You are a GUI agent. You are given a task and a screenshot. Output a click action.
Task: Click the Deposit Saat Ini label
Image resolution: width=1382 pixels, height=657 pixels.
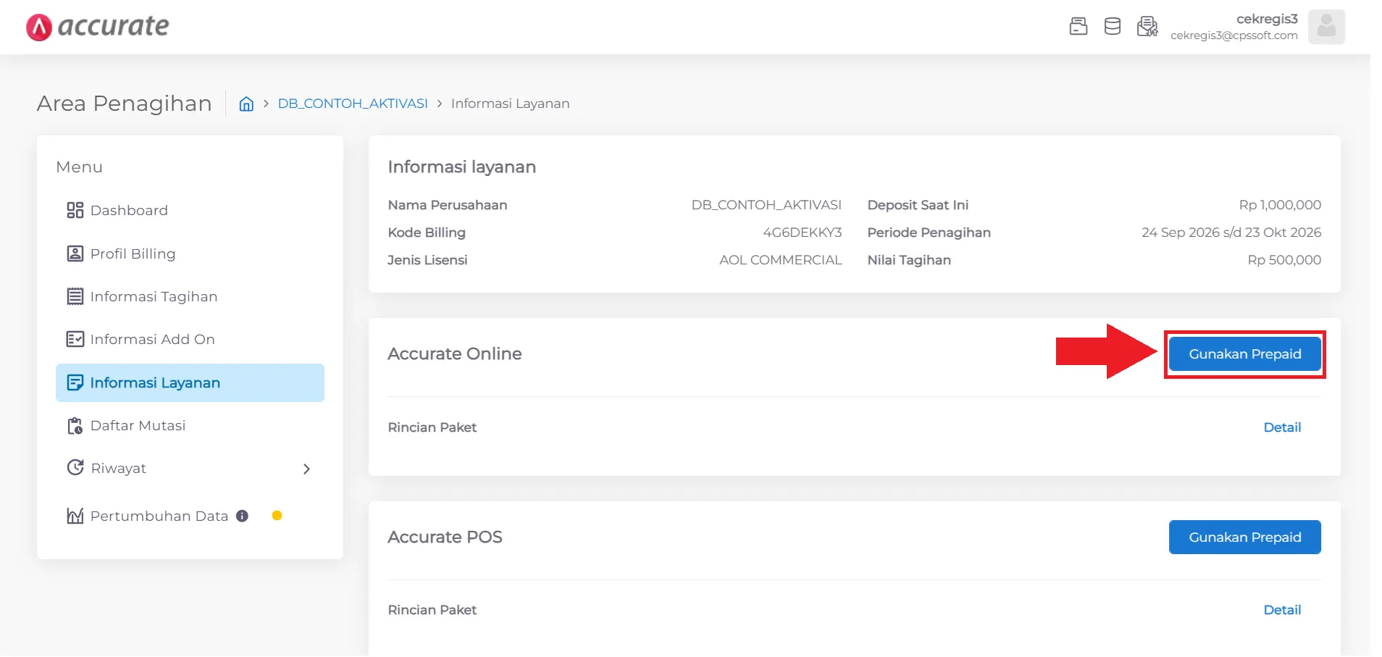[918, 205]
